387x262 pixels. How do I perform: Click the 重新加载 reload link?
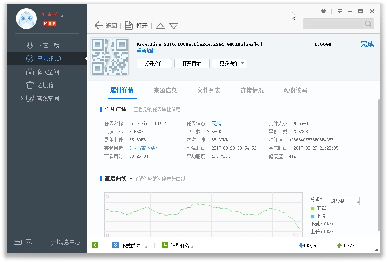pos(146,51)
